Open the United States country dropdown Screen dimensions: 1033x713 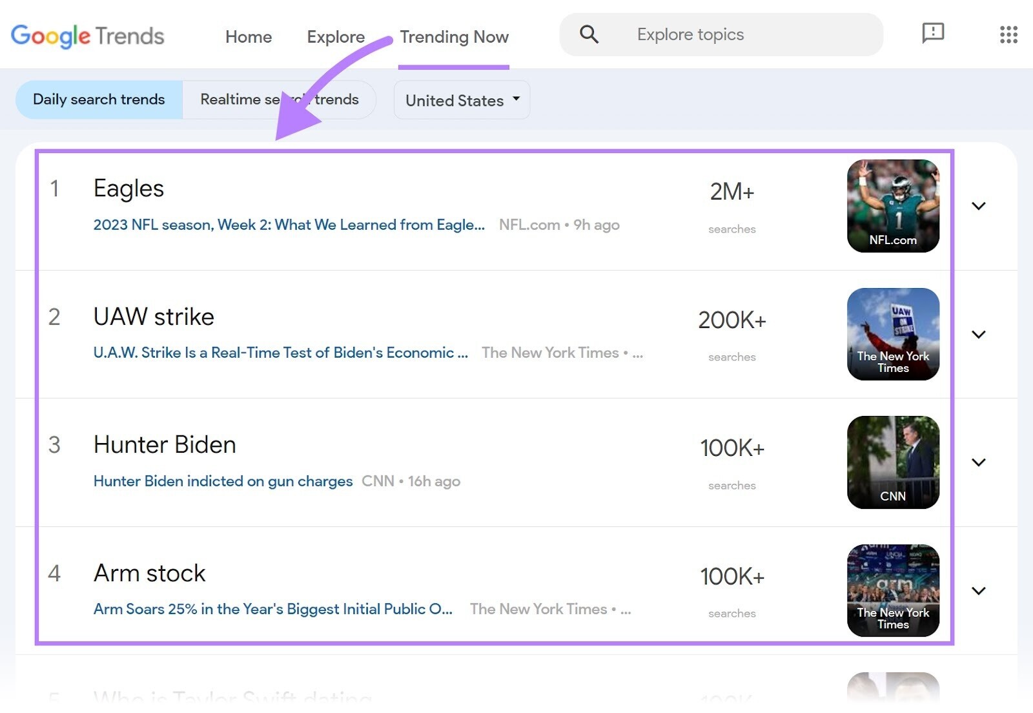(462, 100)
